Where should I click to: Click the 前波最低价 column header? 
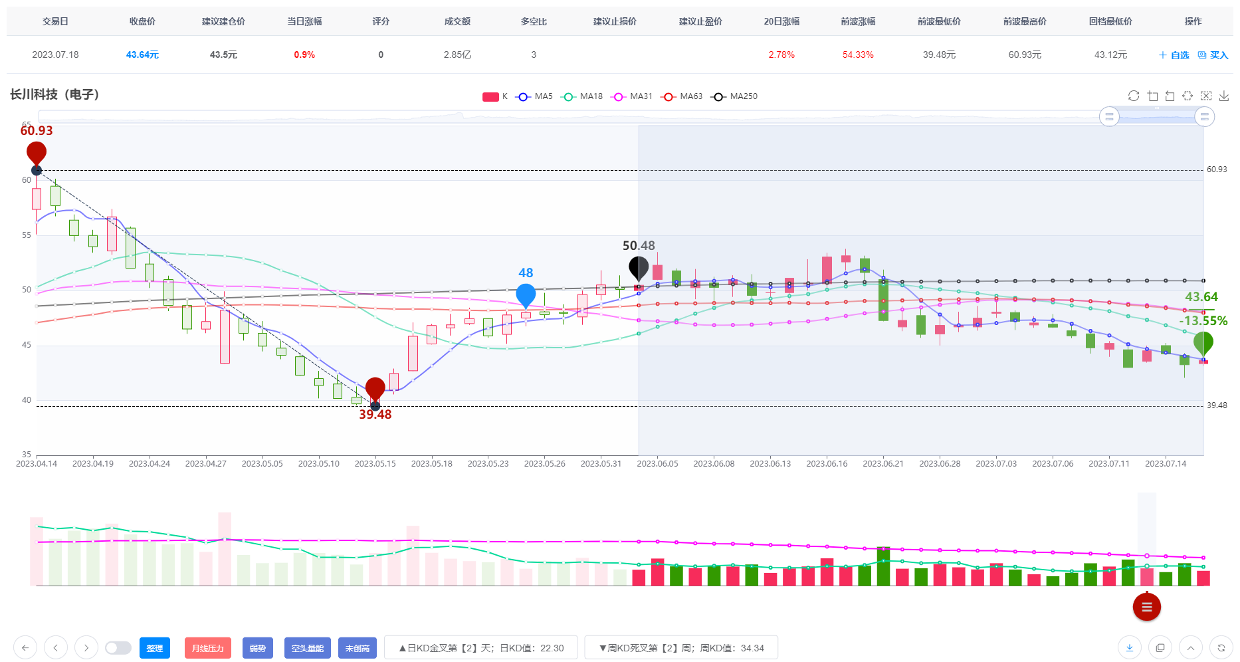[939, 21]
